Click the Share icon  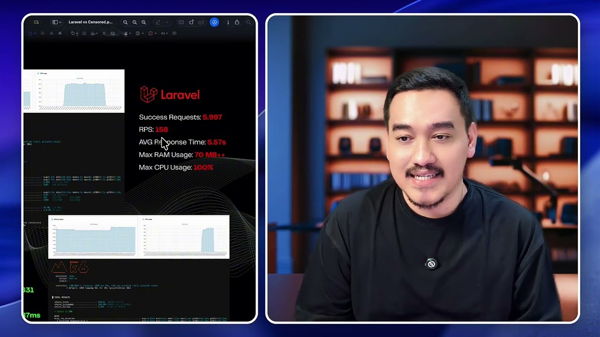pos(237,22)
